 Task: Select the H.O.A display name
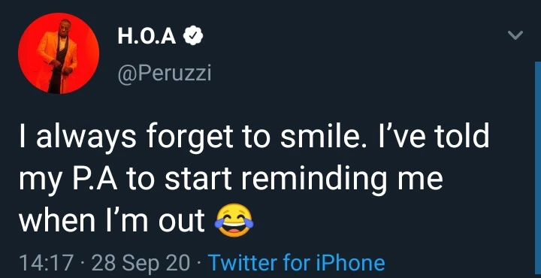(147, 37)
